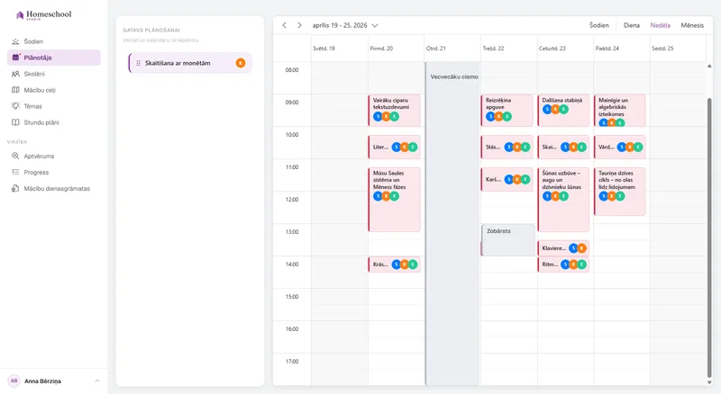Expand the aprīlis 19 - 25 date dropdown
Image resolution: width=721 pixels, height=394 pixels.
pos(375,26)
